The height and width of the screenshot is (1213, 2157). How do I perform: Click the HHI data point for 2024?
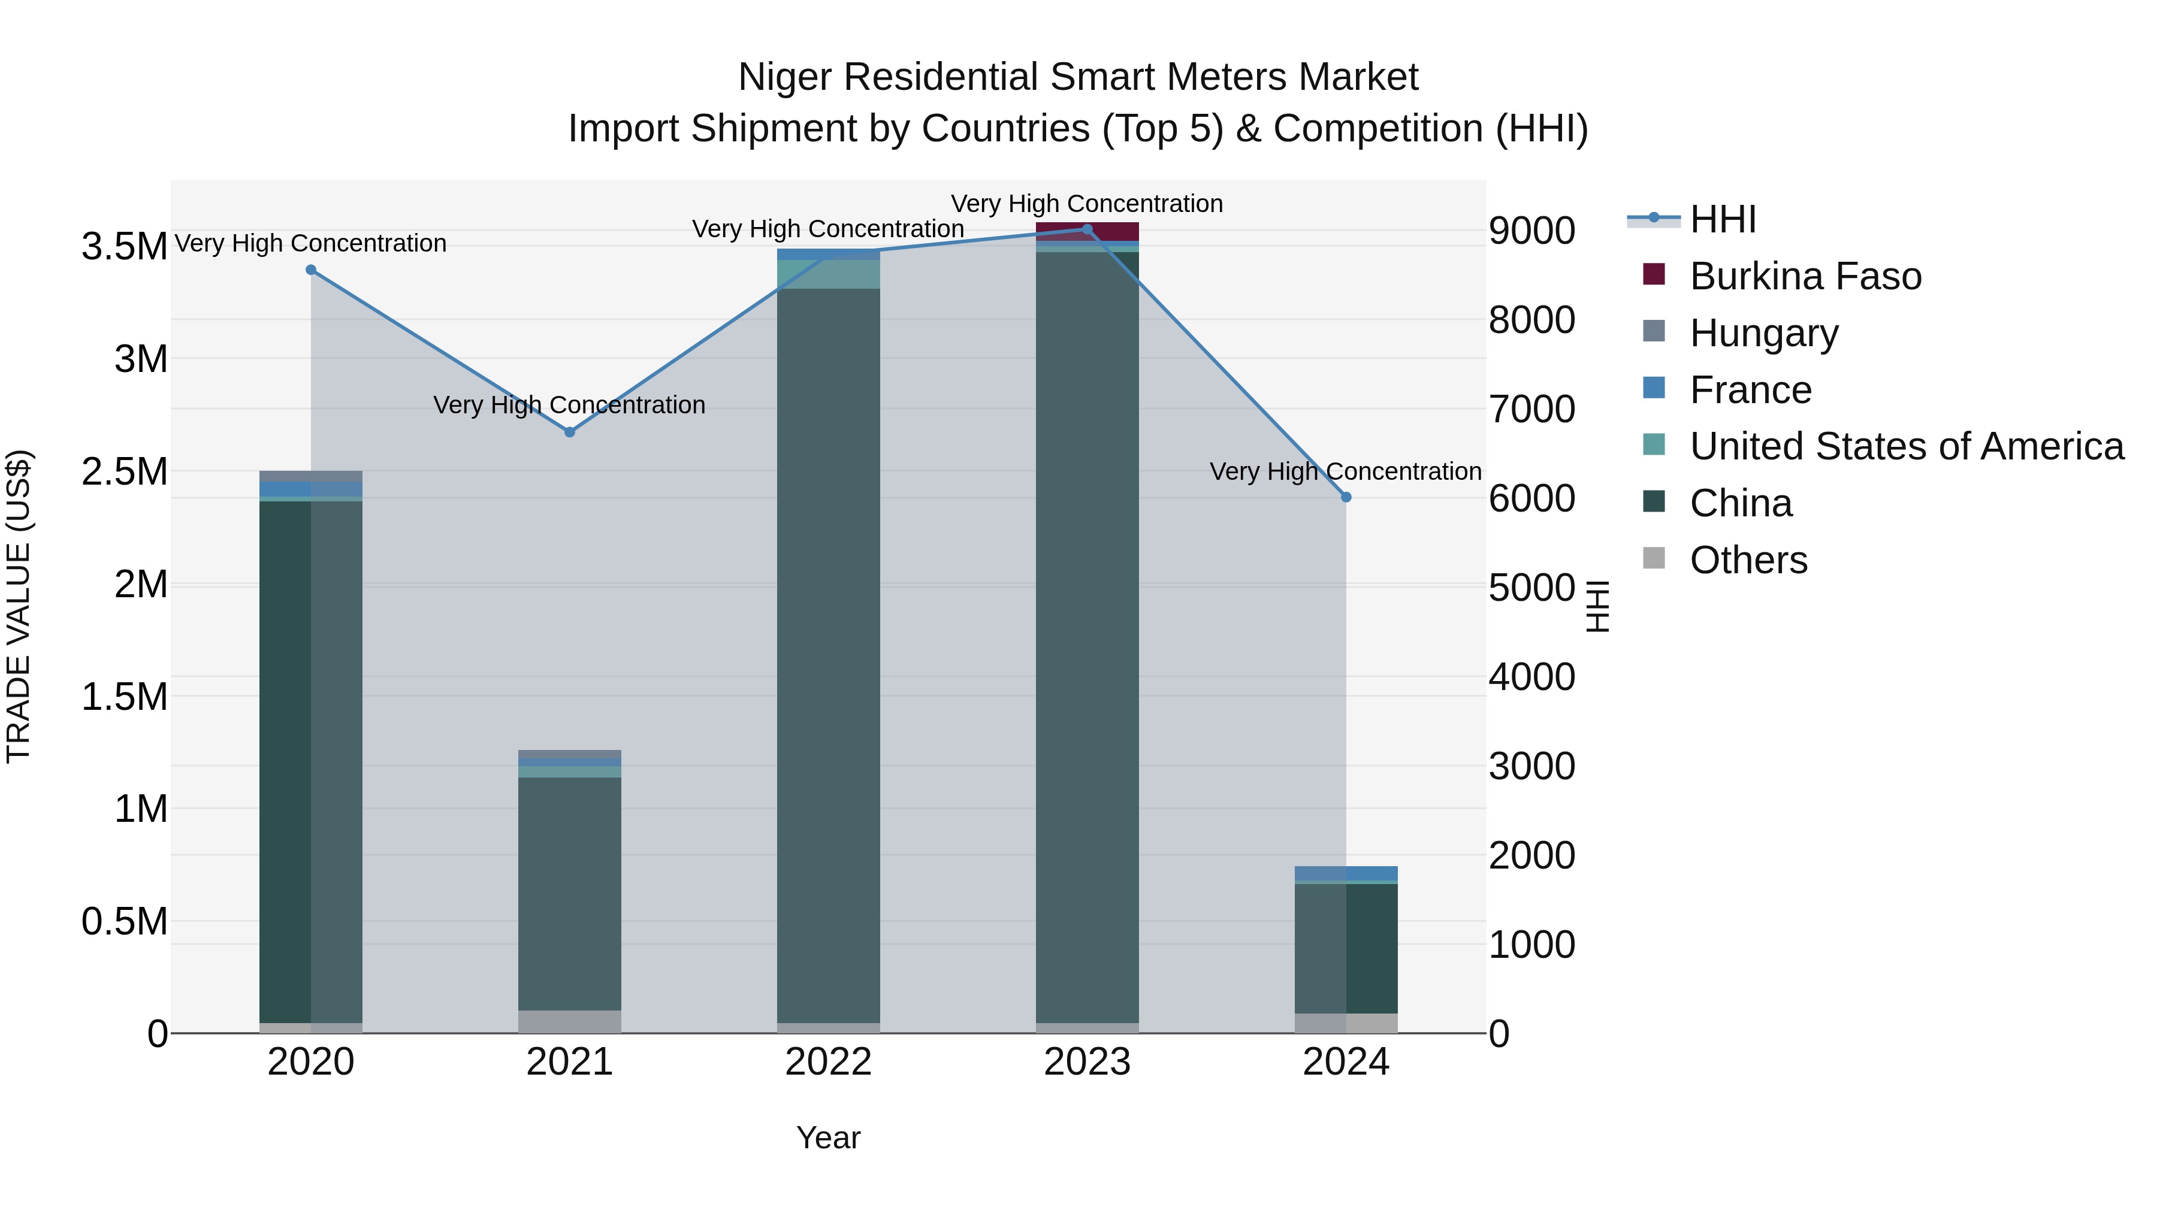1346,497
